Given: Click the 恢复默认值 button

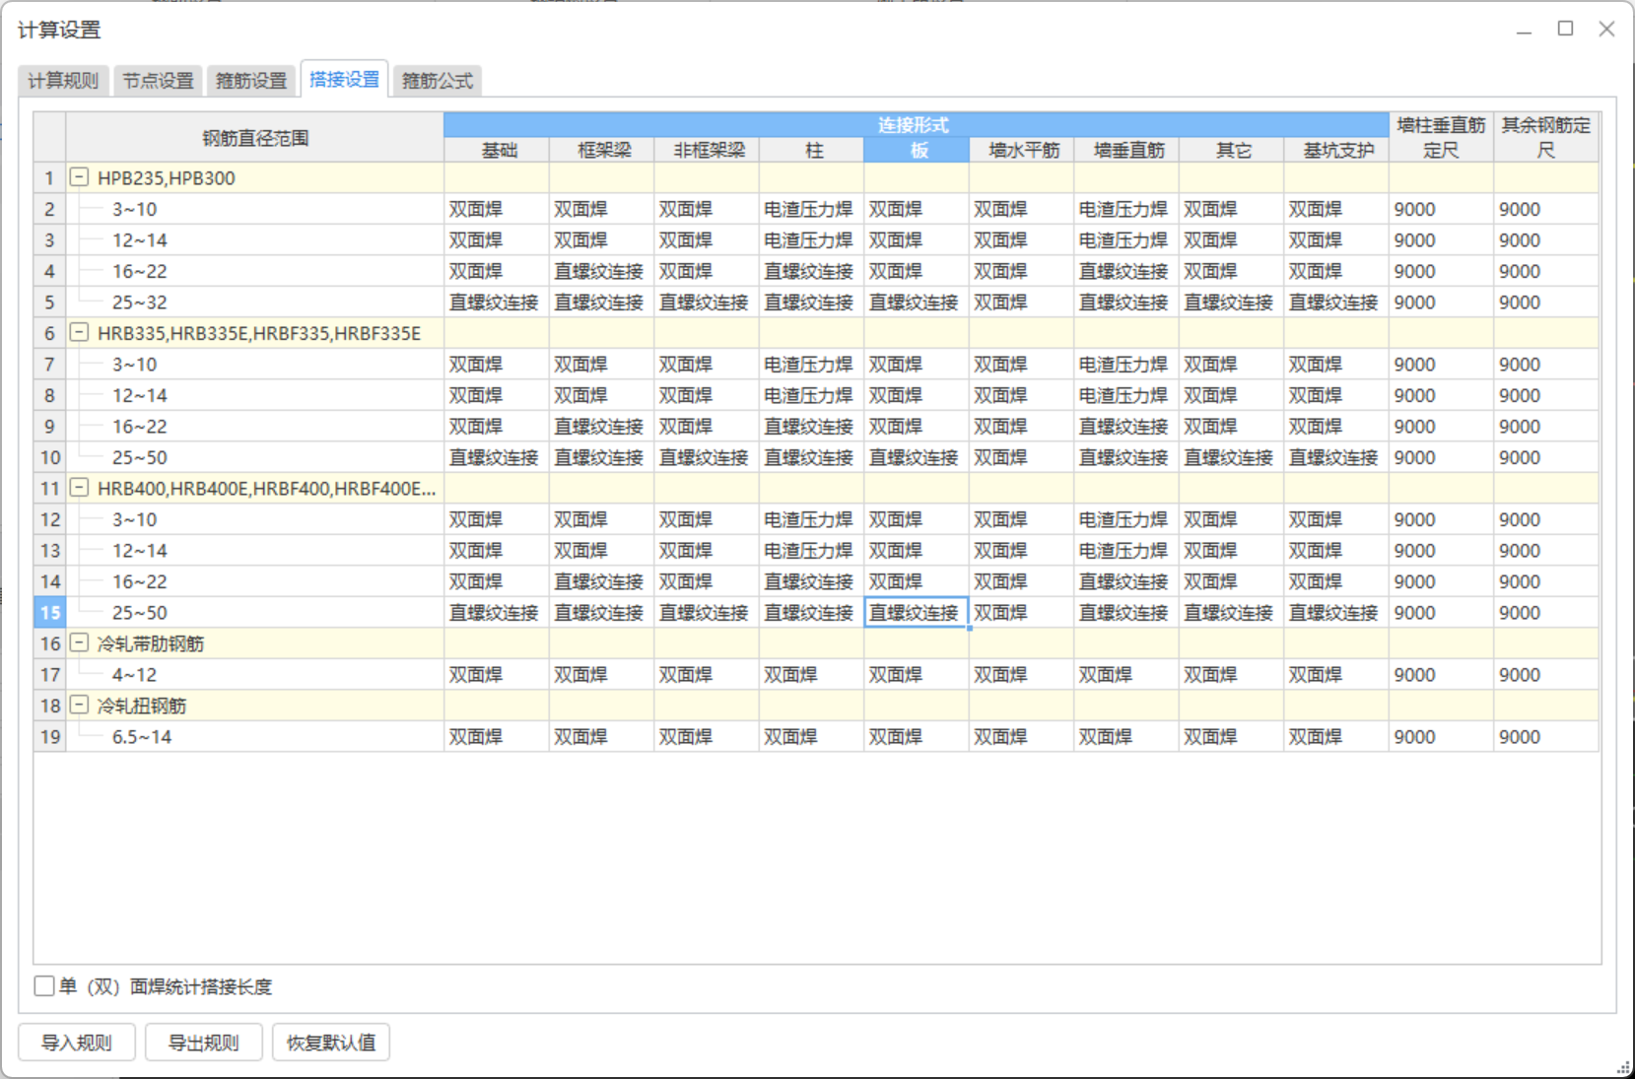Looking at the screenshot, I should tap(331, 1043).
